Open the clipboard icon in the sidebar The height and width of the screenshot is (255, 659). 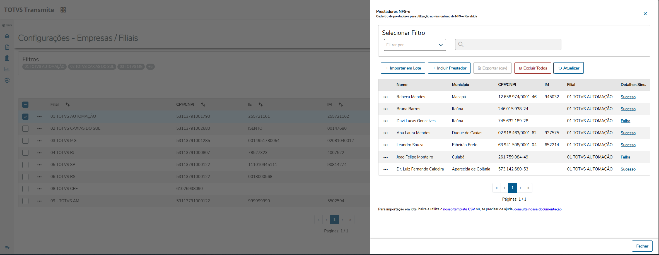tap(7, 58)
